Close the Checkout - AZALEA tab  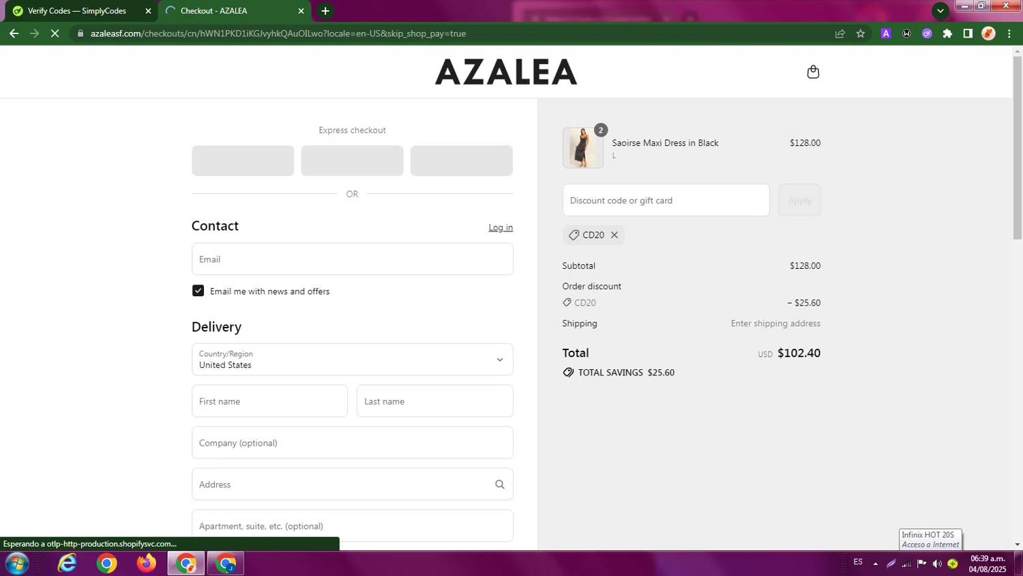[301, 11]
